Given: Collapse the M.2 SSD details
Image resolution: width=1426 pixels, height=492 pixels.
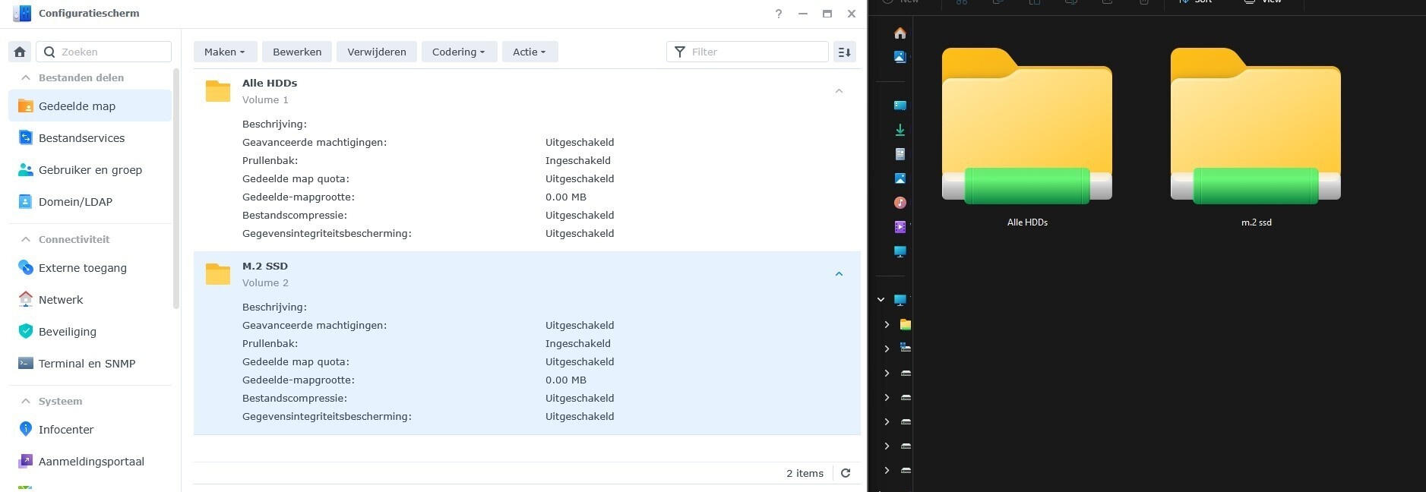Looking at the screenshot, I should coord(839,274).
